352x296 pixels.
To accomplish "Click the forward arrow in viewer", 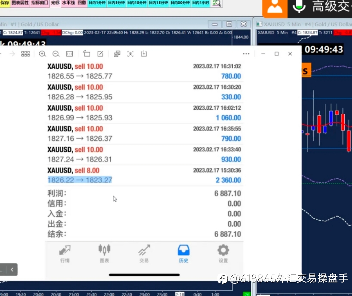I will 12,54.
